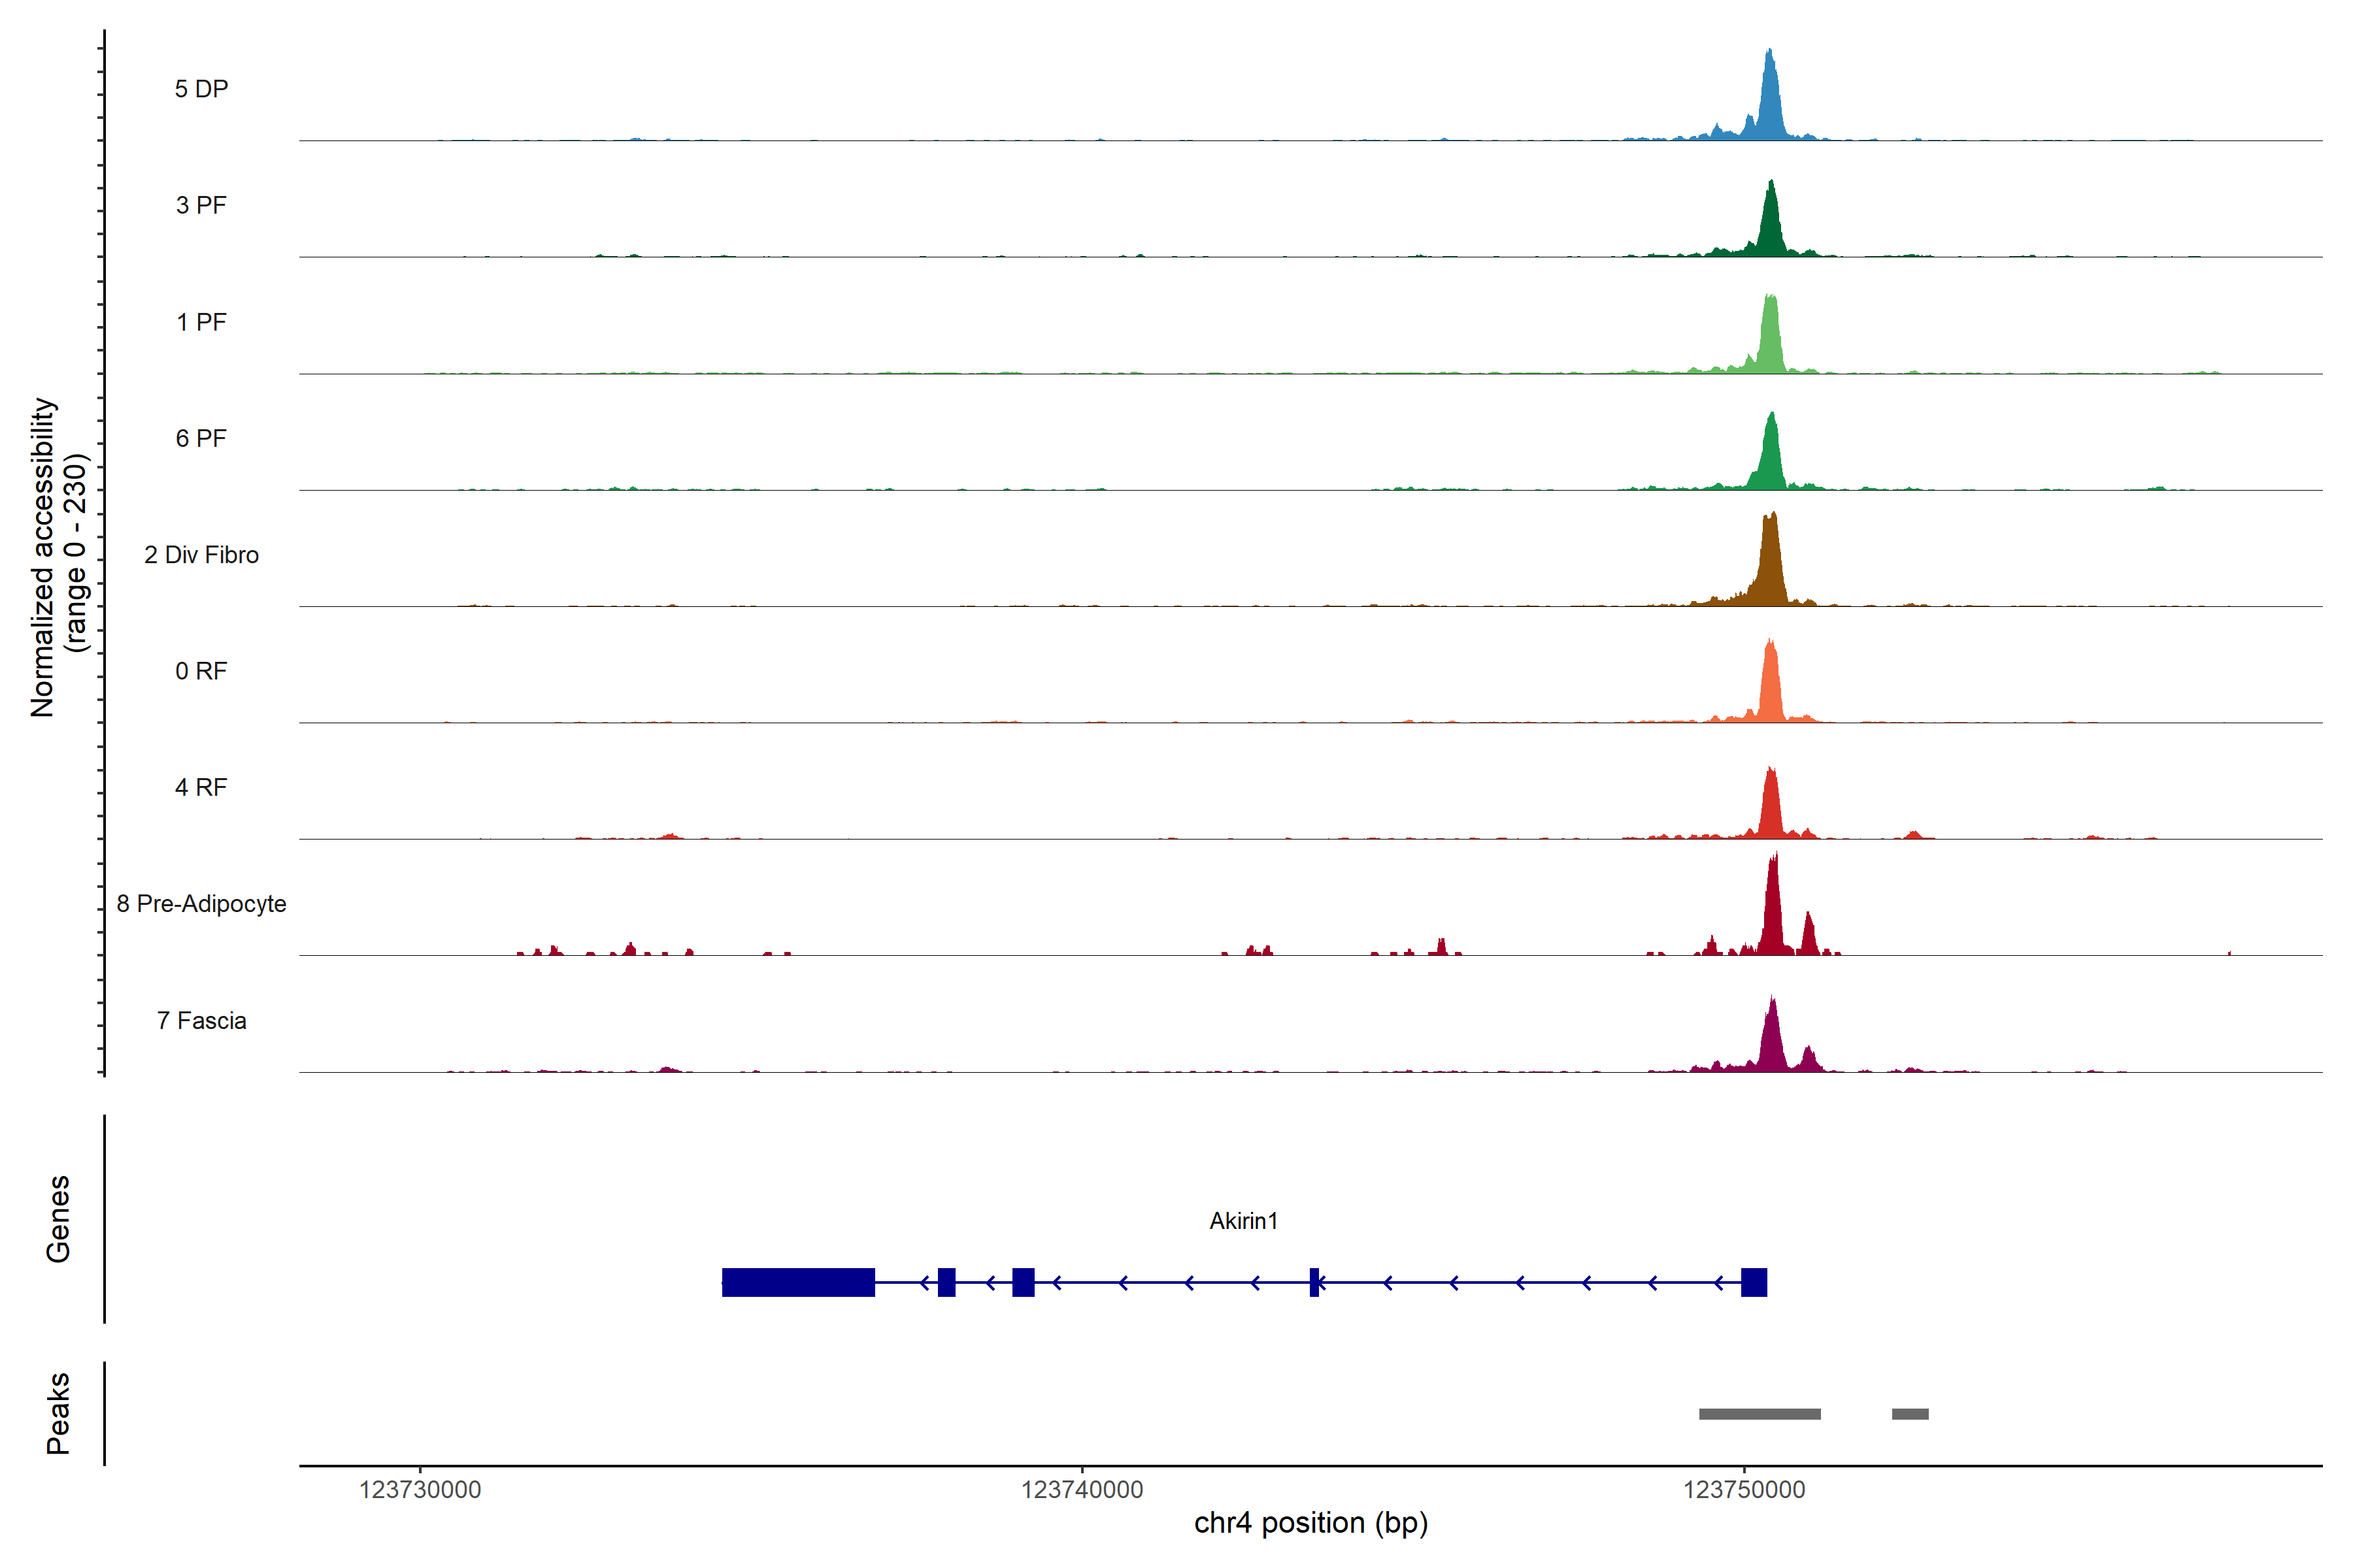The width and height of the screenshot is (2353, 1568).
Task: Click the 4 RF track label
Action: click(201, 787)
